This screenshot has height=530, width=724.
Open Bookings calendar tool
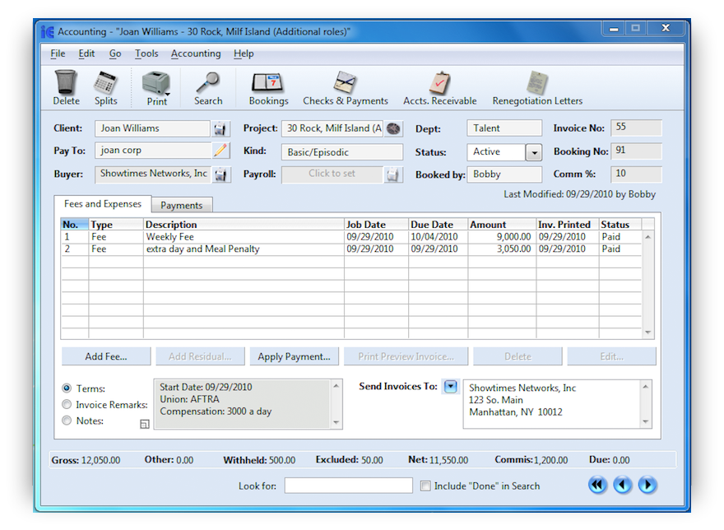coord(268,83)
